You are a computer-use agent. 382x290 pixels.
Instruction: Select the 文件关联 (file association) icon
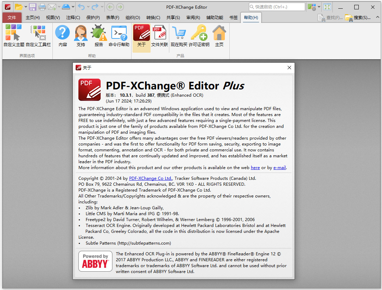(x=160, y=35)
